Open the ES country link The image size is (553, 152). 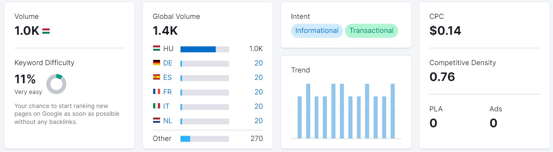pos(168,77)
